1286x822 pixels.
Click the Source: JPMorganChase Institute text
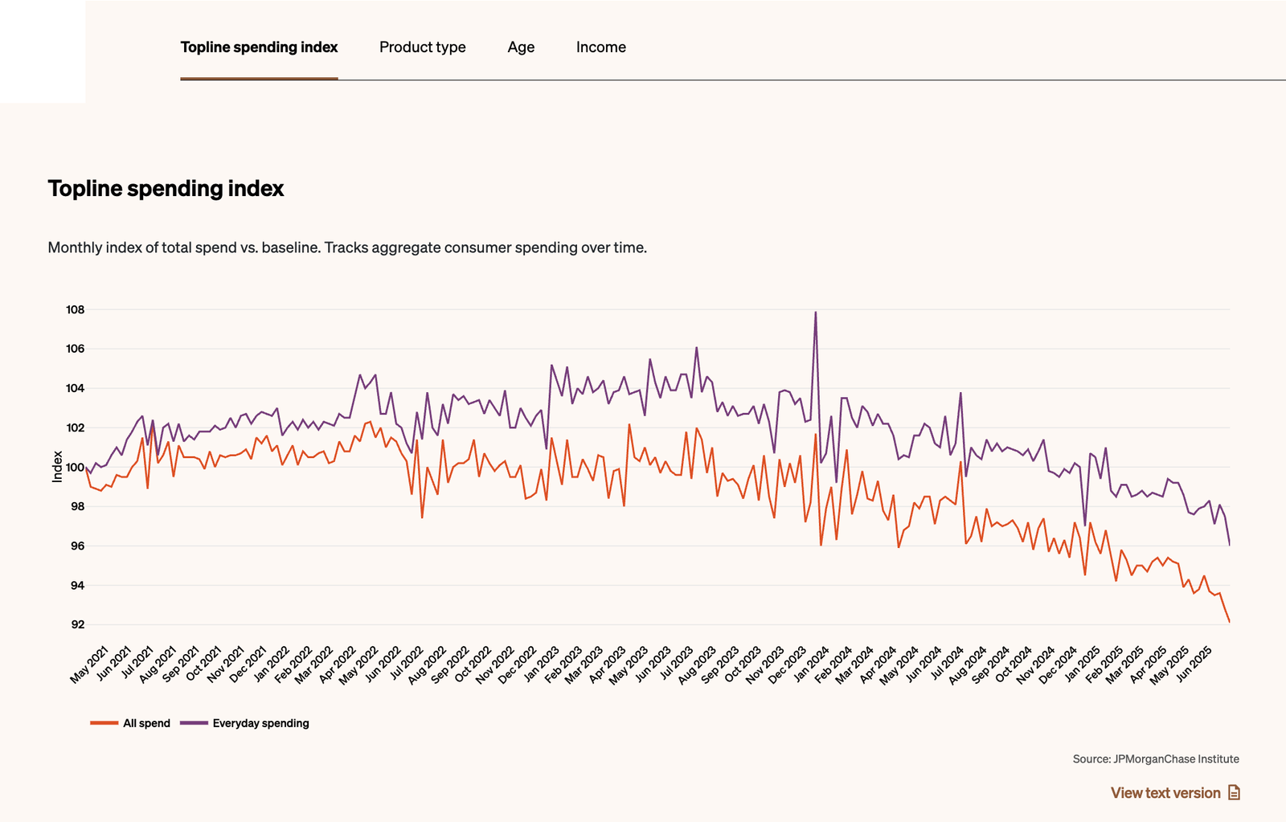coord(1155,759)
